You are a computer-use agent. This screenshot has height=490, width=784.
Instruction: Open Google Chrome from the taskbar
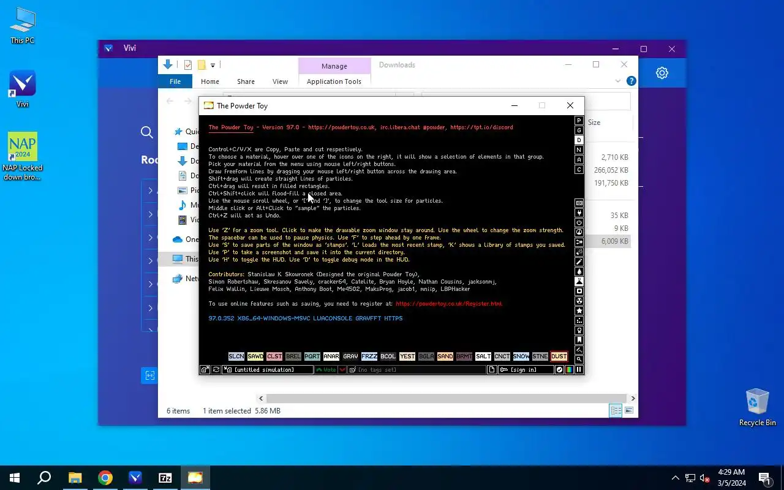click(x=105, y=478)
